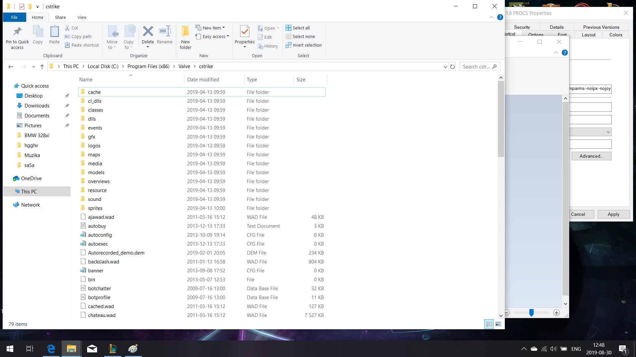Open file History from ribbon
The height and width of the screenshot is (357, 636).
coord(268,46)
